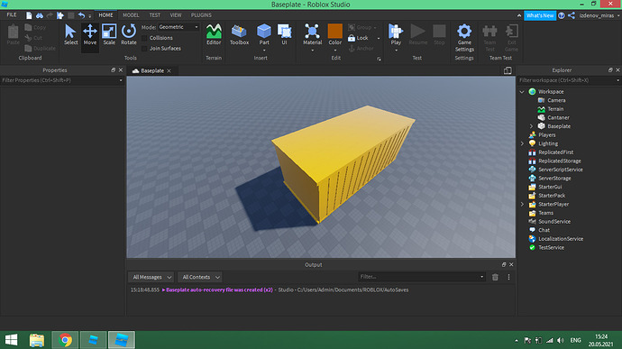622x349 pixels.
Task: Switch to the PLUGINS tab
Action: tap(201, 15)
